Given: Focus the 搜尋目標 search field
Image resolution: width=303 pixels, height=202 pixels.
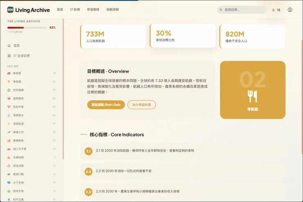Looking at the screenshot, I should (x=242, y=10).
